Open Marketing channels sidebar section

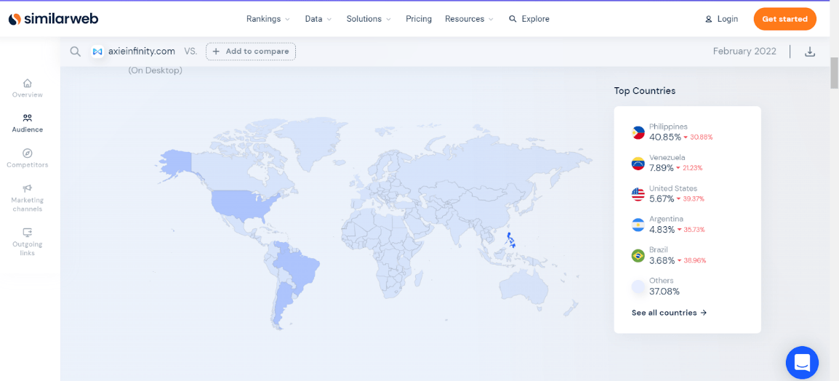click(x=28, y=198)
